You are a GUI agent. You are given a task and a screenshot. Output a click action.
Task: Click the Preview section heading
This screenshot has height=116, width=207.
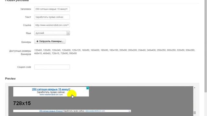pos(10,79)
